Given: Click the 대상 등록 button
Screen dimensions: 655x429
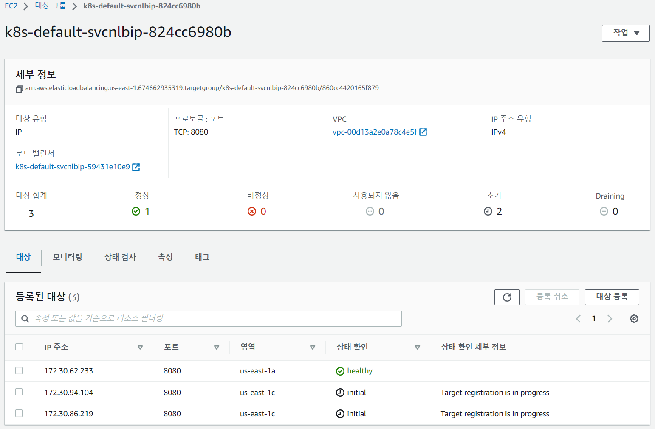Looking at the screenshot, I should pos(611,297).
